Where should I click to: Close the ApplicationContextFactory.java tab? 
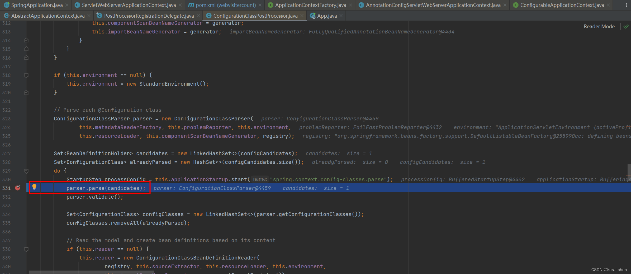[x=350, y=5]
